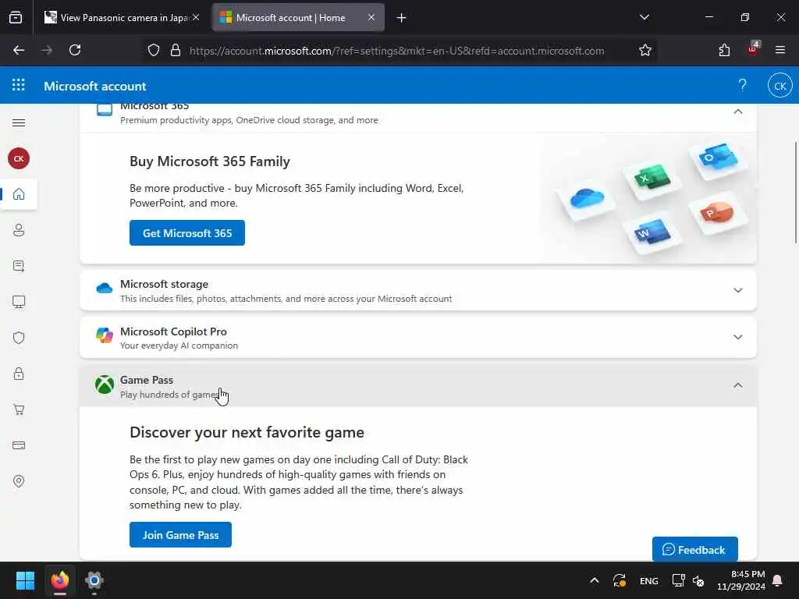Open the list all tabs dropdown
Screen dimensions: 799x599
click(x=645, y=17)
